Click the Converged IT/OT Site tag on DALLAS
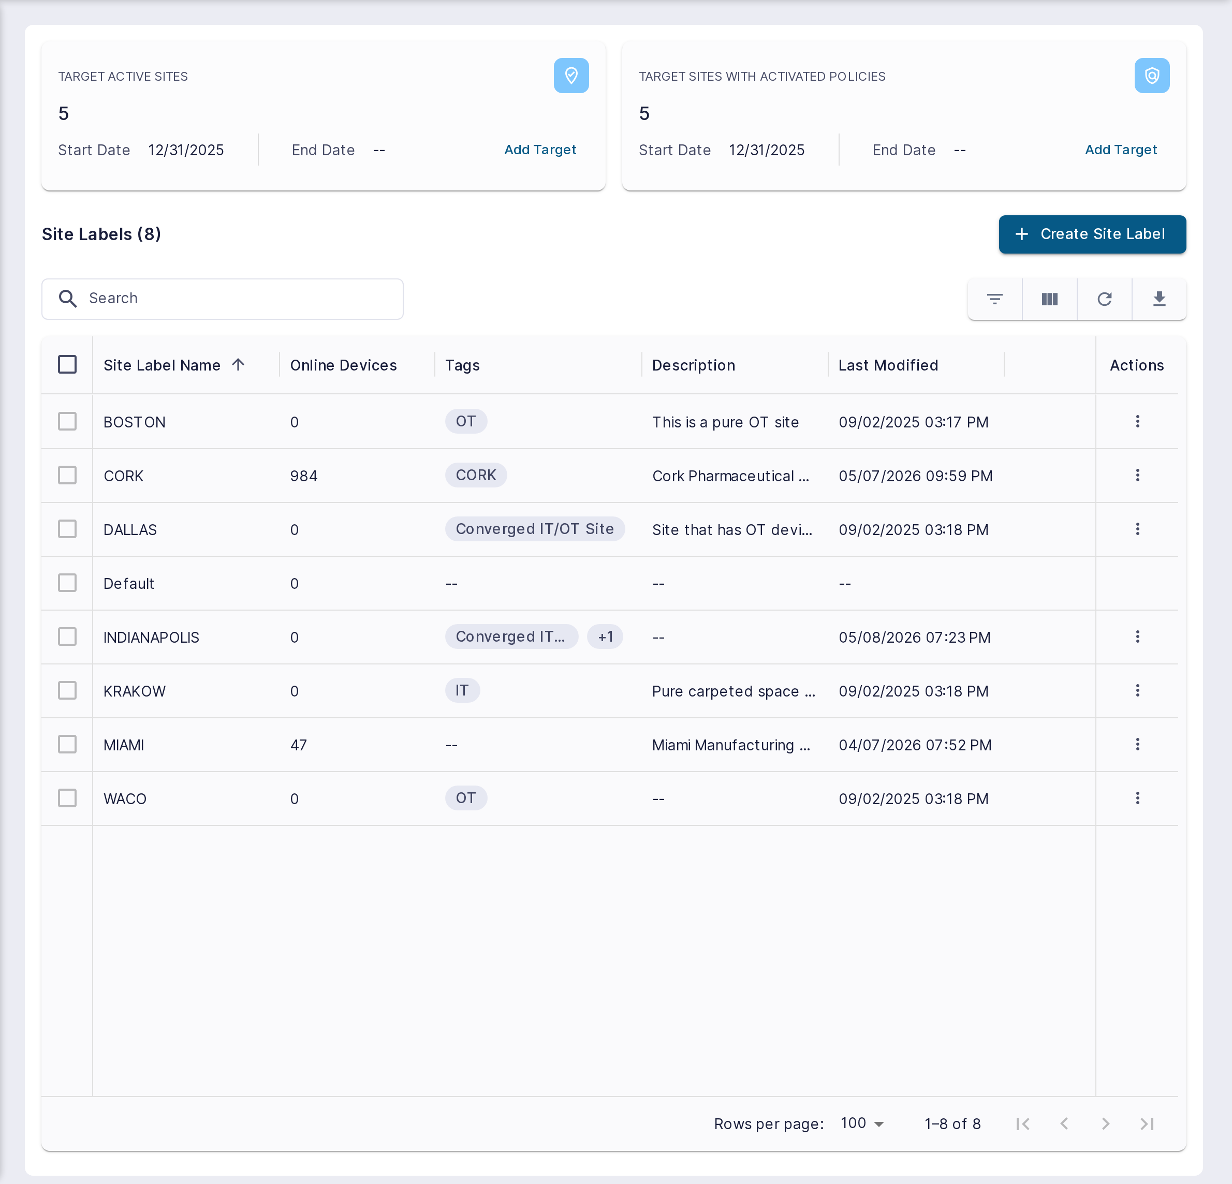Screen dimensions: 1232x1184 click(535, 529)
